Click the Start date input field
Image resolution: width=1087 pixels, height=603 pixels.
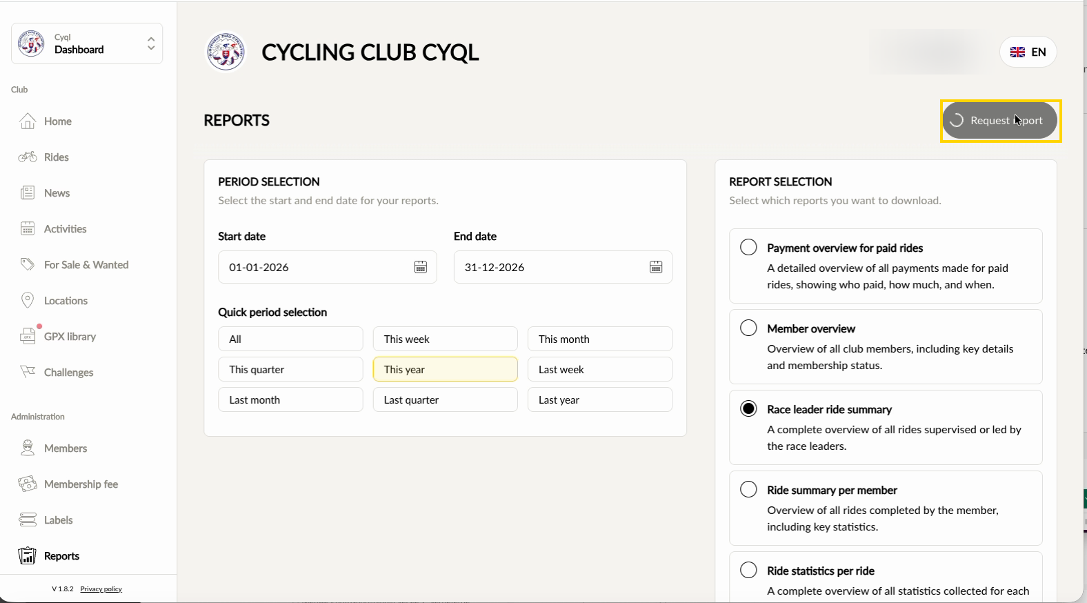point(327,267)
